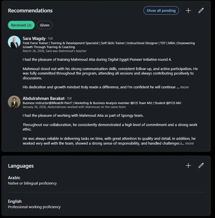The image size is (215, 218).
Task: Add a language with the plus icon
Action: coord(188,165)
